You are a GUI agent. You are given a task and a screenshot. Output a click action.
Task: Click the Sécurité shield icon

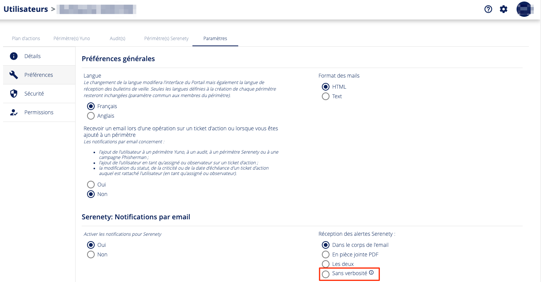pos(14,94)
